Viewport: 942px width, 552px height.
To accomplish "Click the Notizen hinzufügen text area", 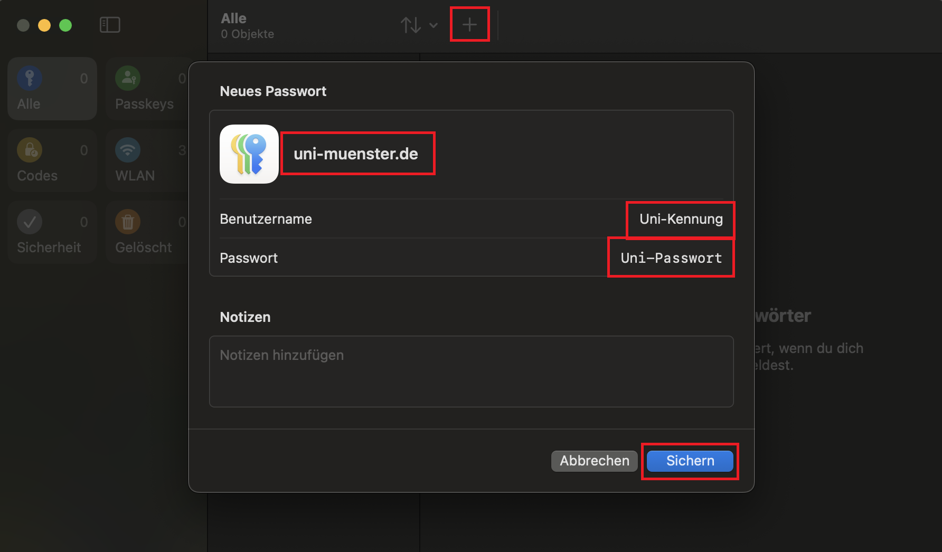I will [471, 371].
